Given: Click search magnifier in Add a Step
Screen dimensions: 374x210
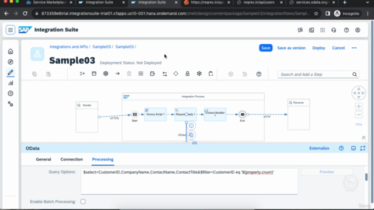Looking at the screenshot, I should pyautogui.click(x=355, y=75).
